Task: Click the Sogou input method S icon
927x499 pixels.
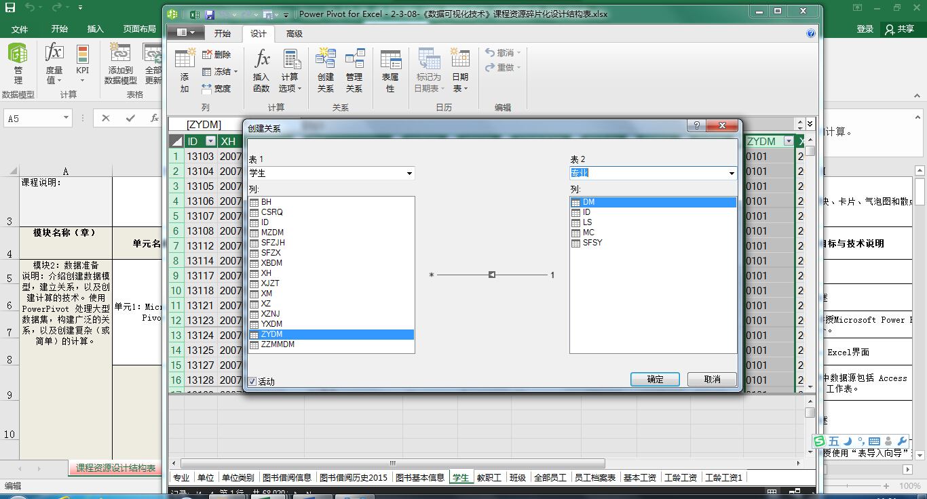Action: [x=820, y=441]
